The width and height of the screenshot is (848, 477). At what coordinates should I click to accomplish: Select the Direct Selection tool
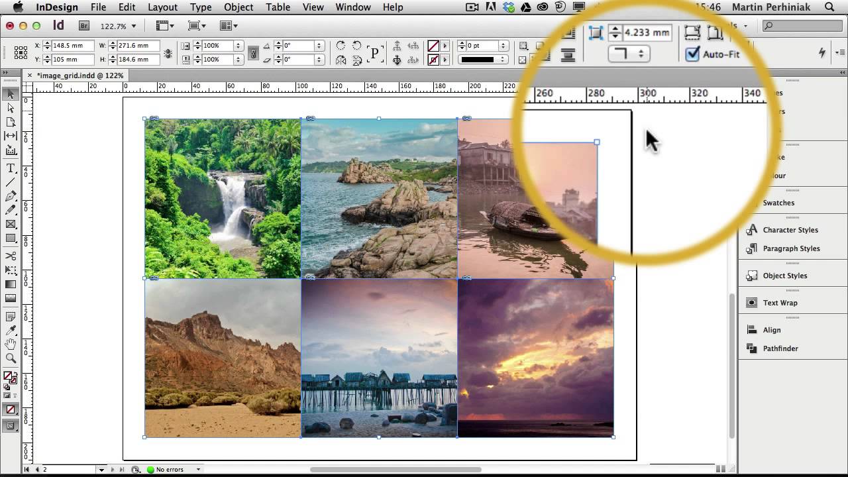point(11,108)
